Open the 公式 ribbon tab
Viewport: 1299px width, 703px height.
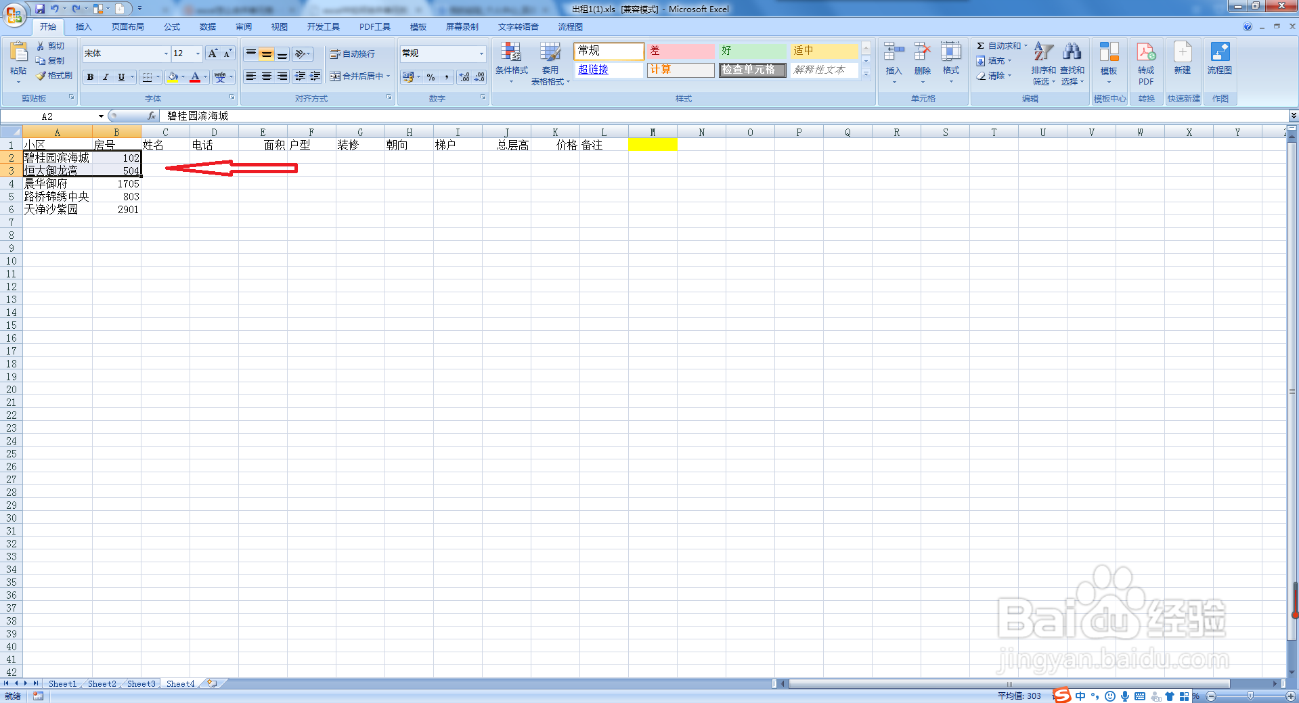point(172,27)
